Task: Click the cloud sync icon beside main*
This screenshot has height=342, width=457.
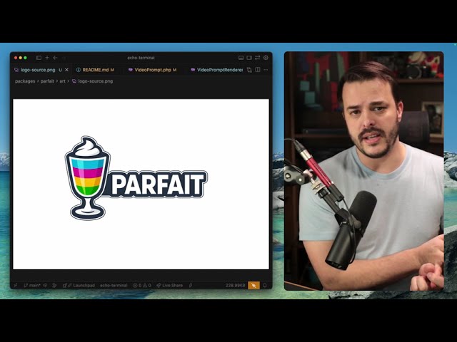Action: tap(45, 285)
